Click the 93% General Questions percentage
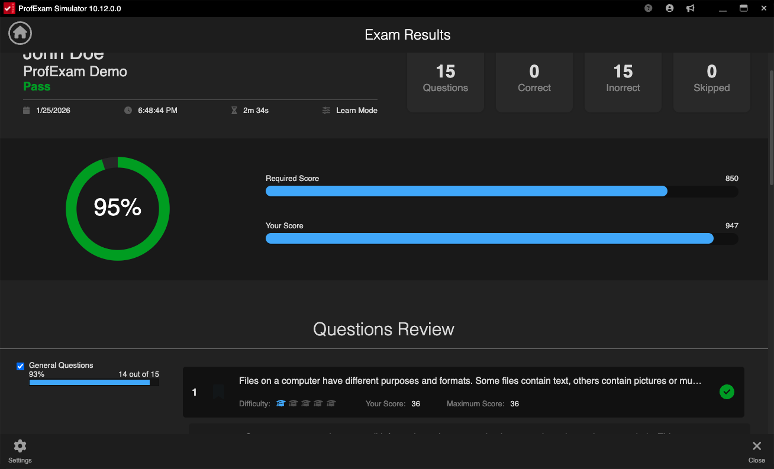Screen dimensions: 774x469 click(37, 374)
